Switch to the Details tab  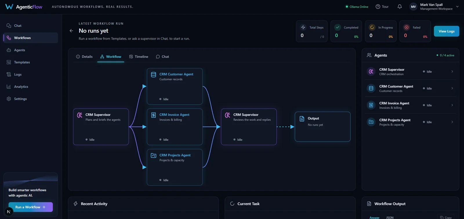coord(84,57)
